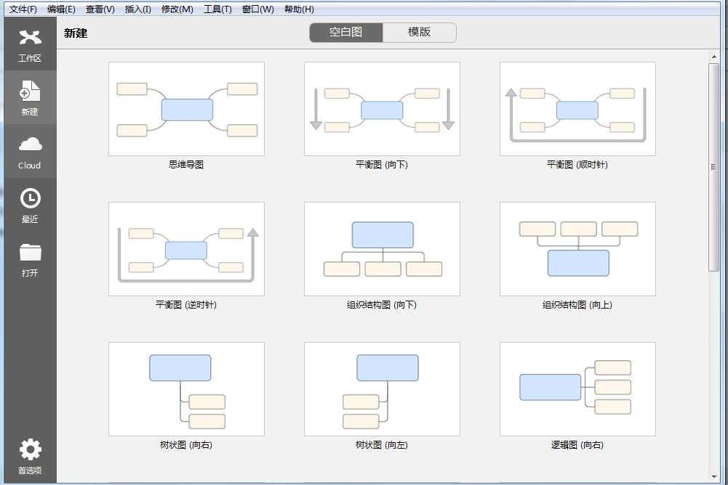Click the scrollbar down arrow
The height and width of the screenshot is (485, 728).
click(714, 477)
